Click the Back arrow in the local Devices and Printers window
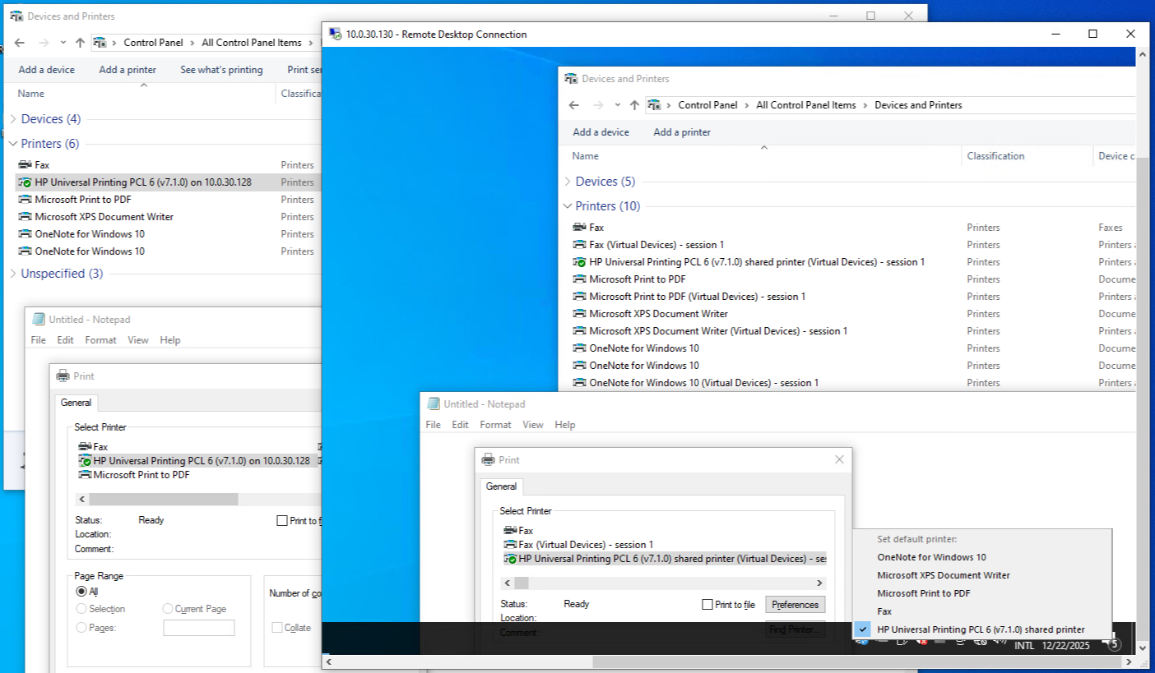The image size is (1155, 673). point(20,43)
